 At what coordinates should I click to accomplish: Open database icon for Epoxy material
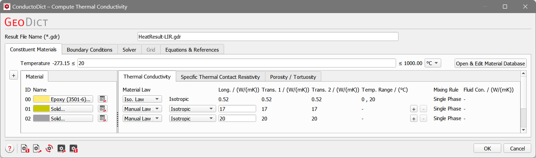click(x=102, y=99)
